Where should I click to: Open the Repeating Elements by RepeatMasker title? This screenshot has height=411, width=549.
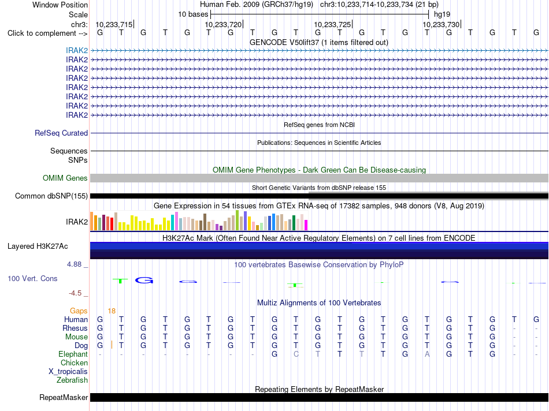(319, 389)
